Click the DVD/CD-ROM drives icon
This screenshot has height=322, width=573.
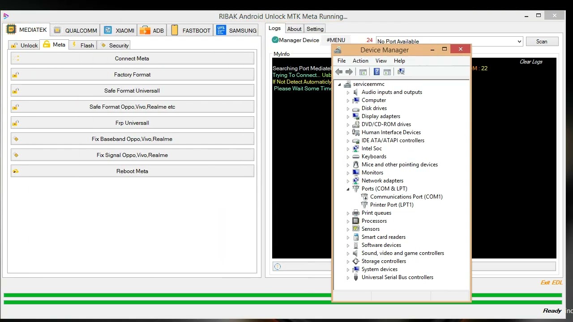356,124
